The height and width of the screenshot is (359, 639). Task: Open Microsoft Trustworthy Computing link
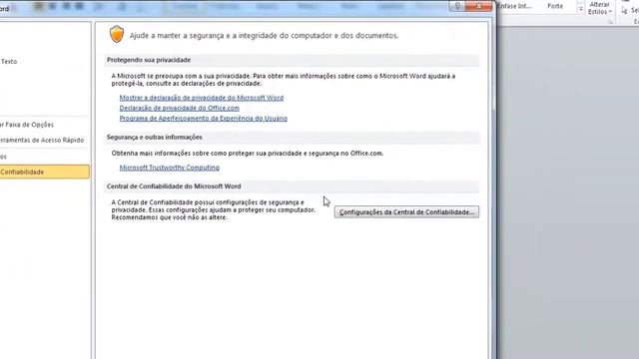169,168
